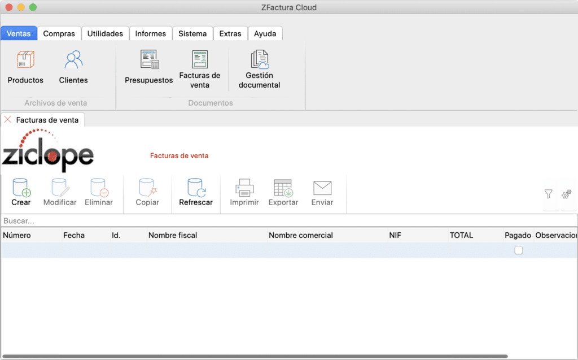Image resolution: width=578 pixels, height=360 pixels.
Task: Send invoice via Enviar
Action: coord(322,193)
